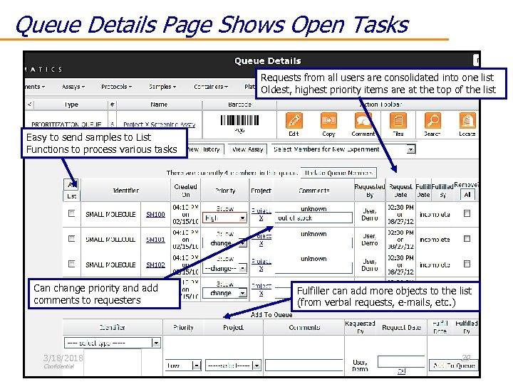The width and height of the screenshot is (513, 384).
Task: Open the priority change dropdown for SM101
Action: (x=224, y=243)
